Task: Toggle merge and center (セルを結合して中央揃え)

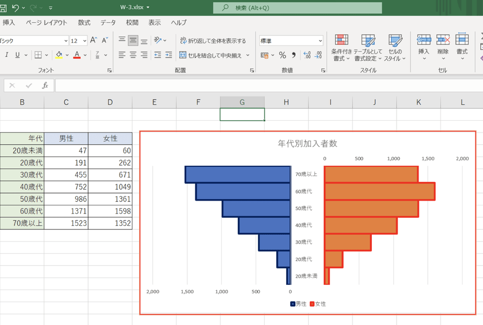Action: click(x=214, y=55)
